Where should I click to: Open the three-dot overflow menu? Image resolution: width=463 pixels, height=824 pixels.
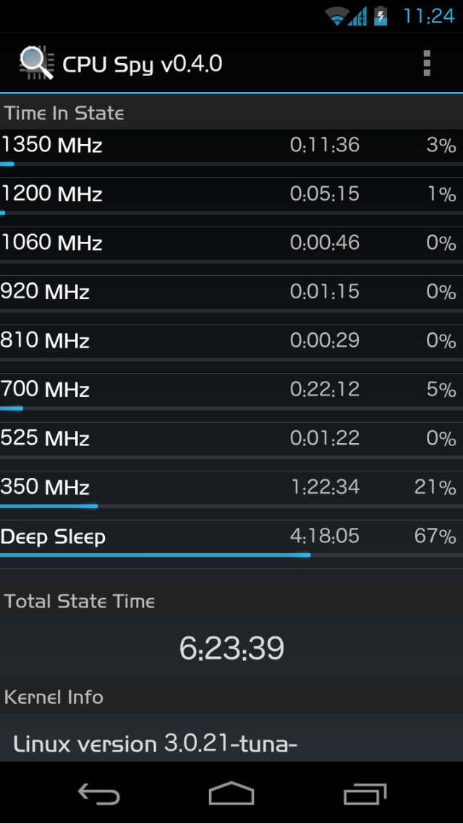coord(427,64)
